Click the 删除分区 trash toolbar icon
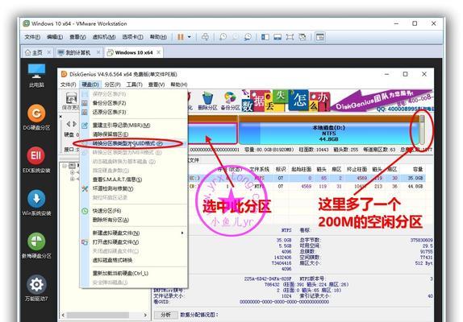 [x=207, y=101]
